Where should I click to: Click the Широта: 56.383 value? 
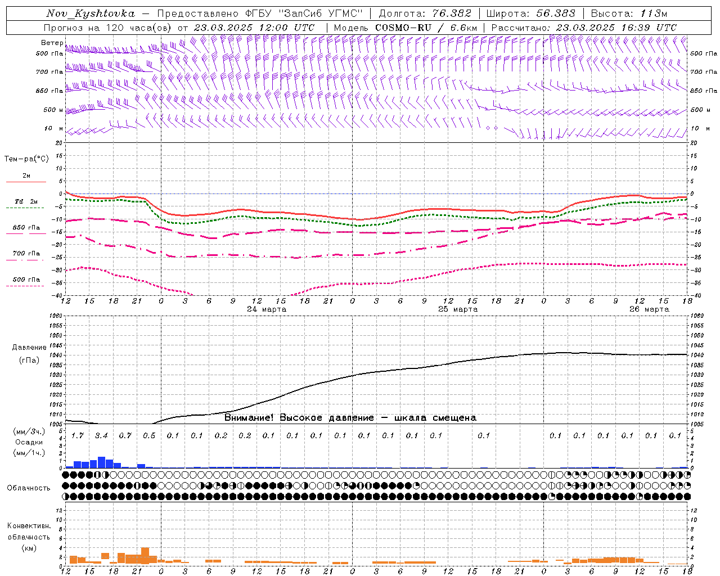coord(530,13)
